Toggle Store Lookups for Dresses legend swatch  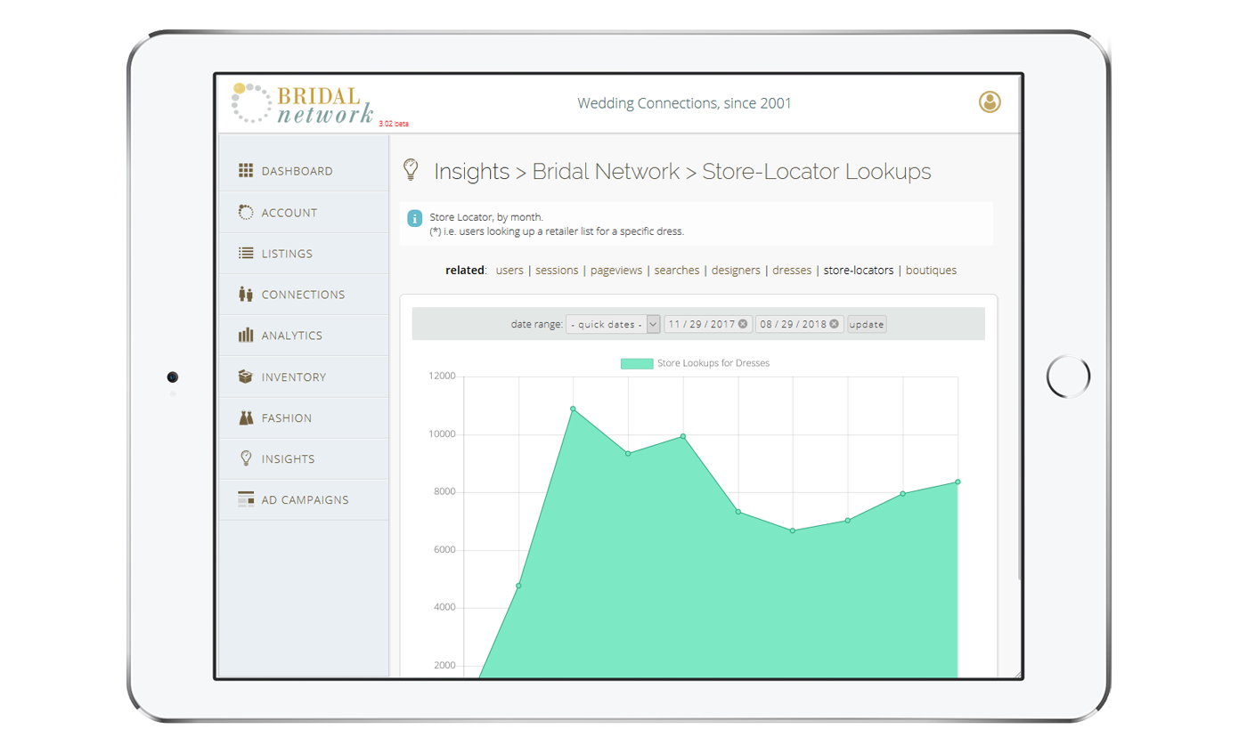(x=637, y=363)
